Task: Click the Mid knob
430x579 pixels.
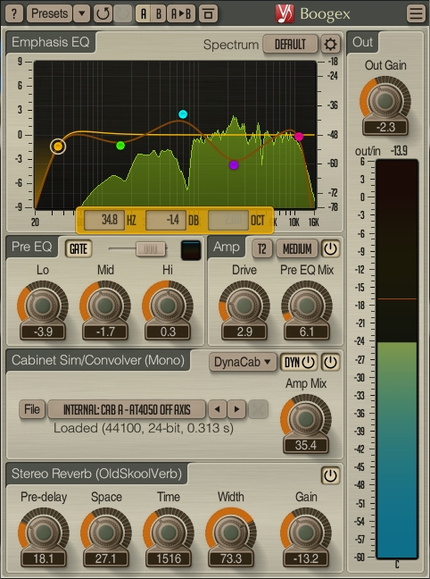Action: click(x=105, y=306)
